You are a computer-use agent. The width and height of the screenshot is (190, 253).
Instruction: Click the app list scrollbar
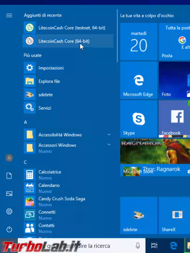coord(117,36)
